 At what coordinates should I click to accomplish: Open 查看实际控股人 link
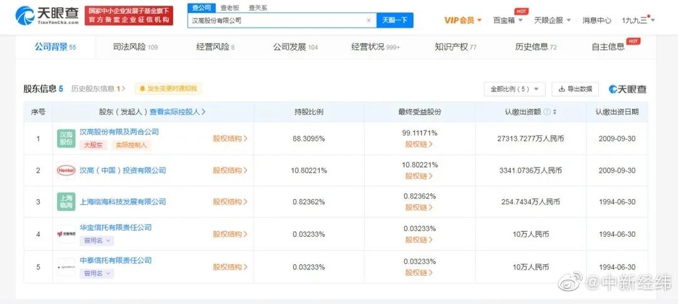click(177, 112)
